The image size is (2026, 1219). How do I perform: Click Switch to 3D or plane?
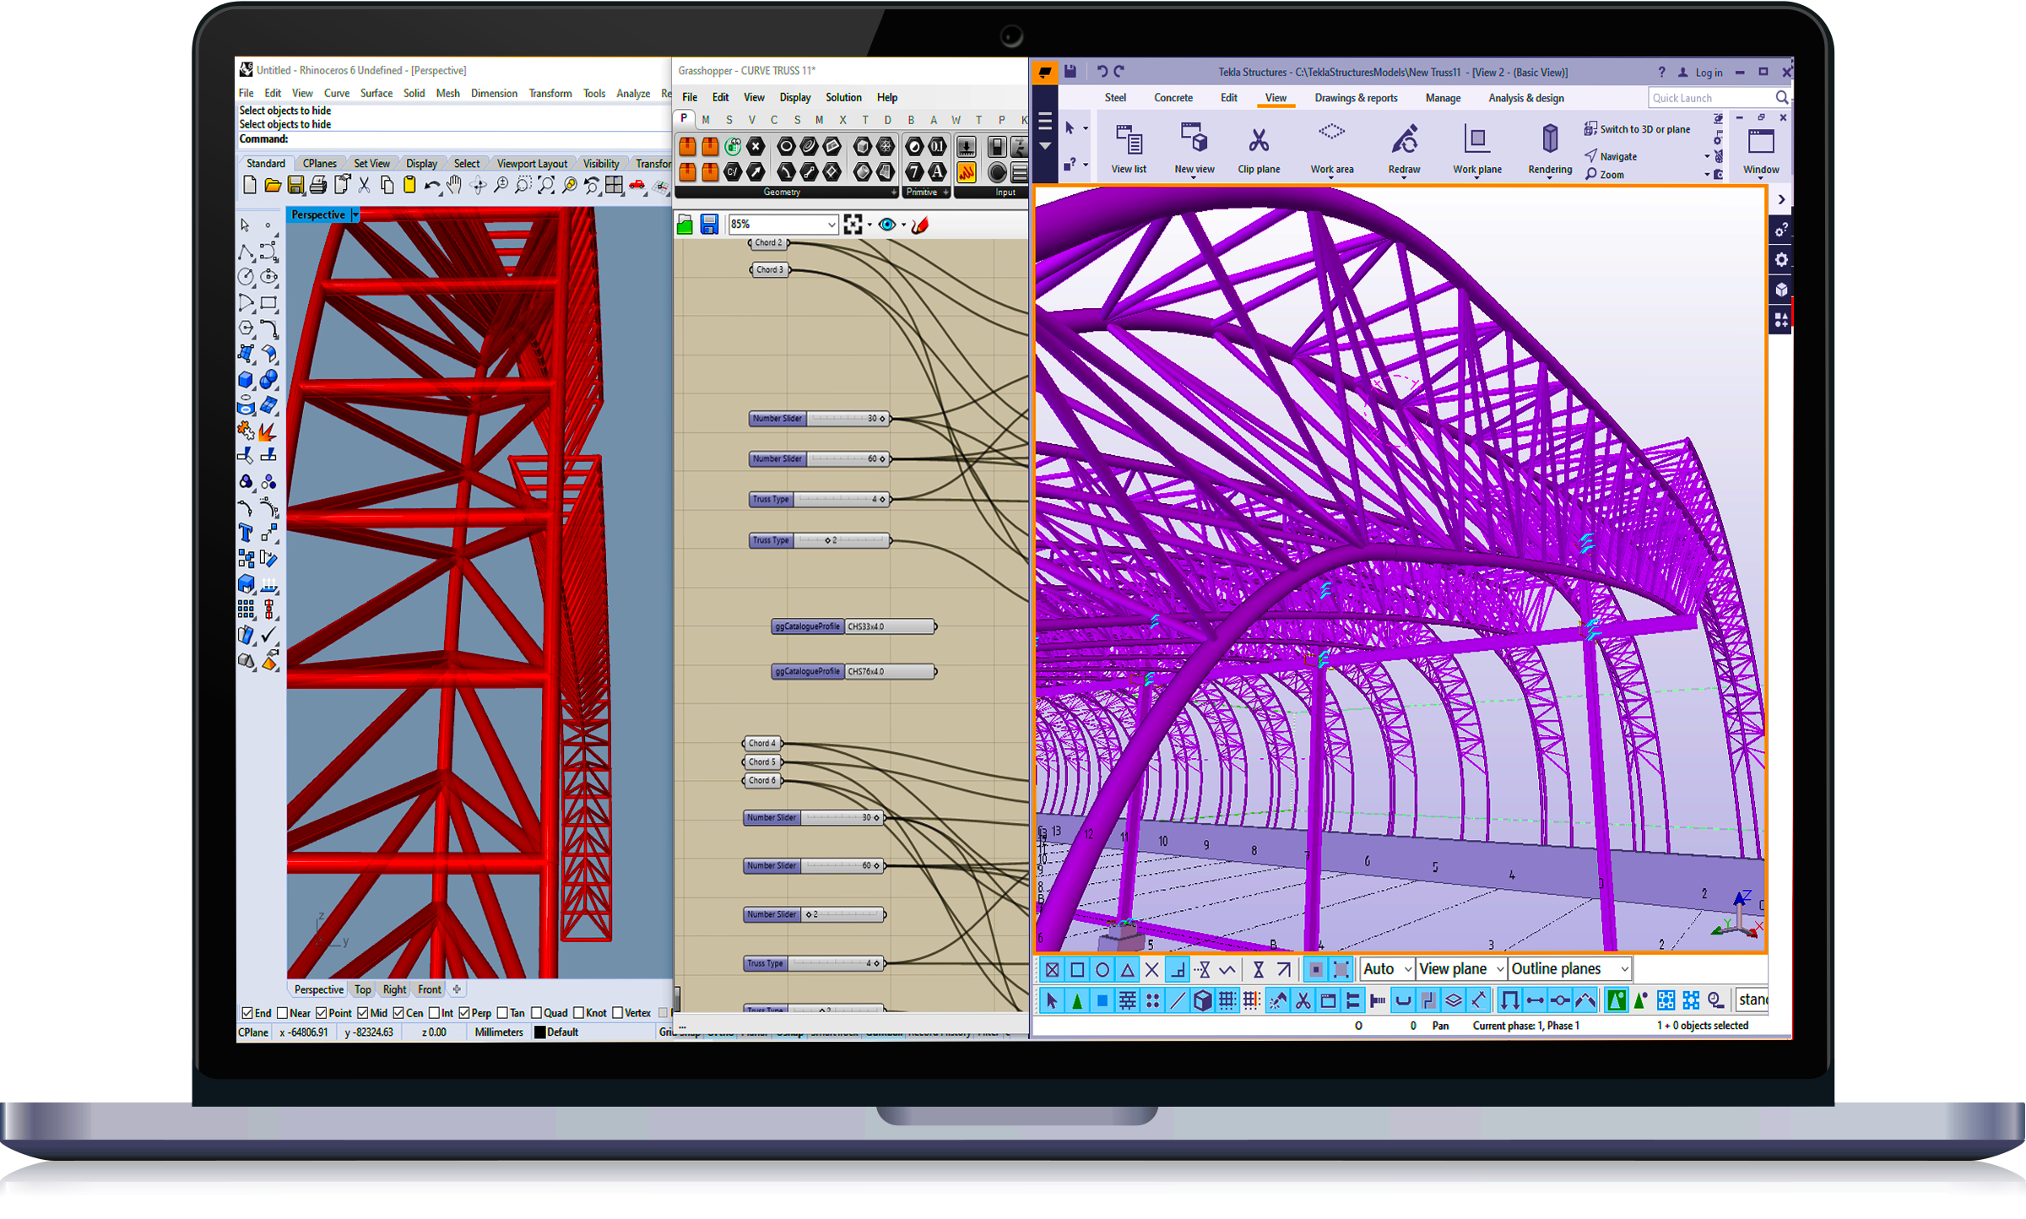(x=1637, y=129)
